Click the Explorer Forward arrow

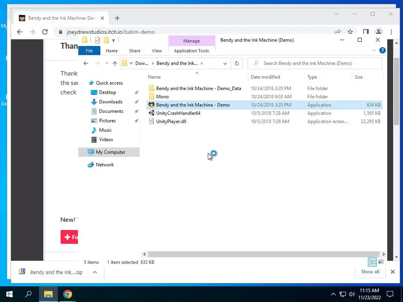click(98, 63)
